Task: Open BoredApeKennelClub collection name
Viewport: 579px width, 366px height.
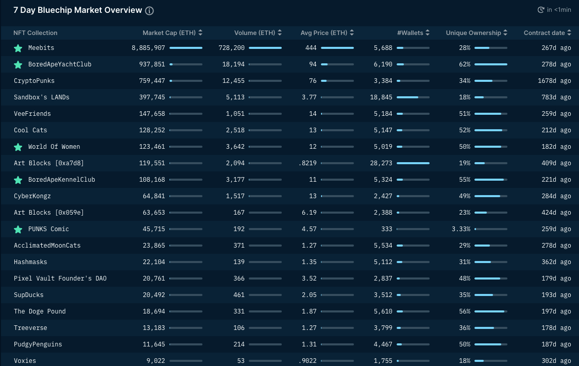Action: (x=62, y=179)
